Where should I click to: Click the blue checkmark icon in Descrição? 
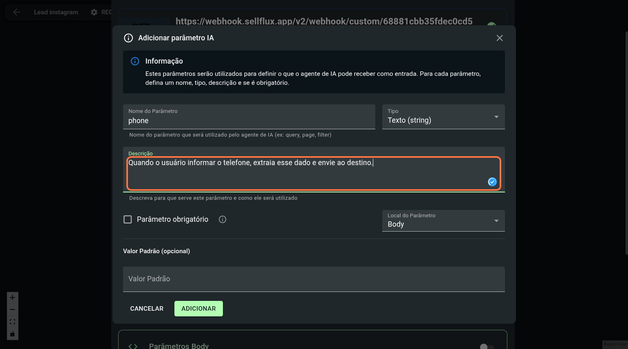pos(492,182)
